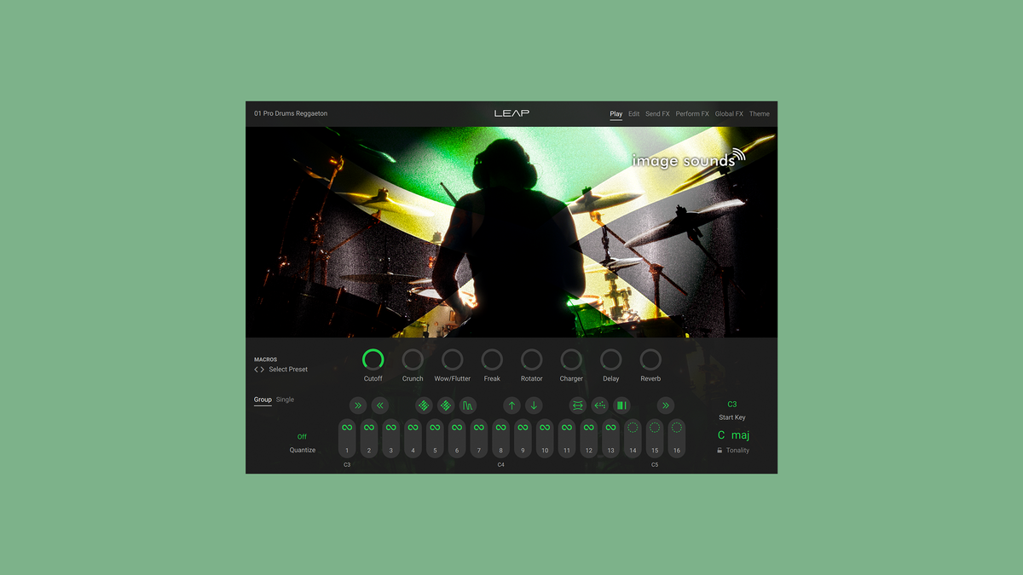Select the Group mode
This screenshot has width=1023, height=575.
click(x=263, y=400)
